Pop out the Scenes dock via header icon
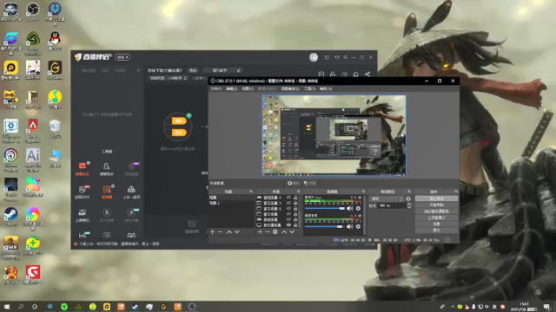 coord(251,192)
